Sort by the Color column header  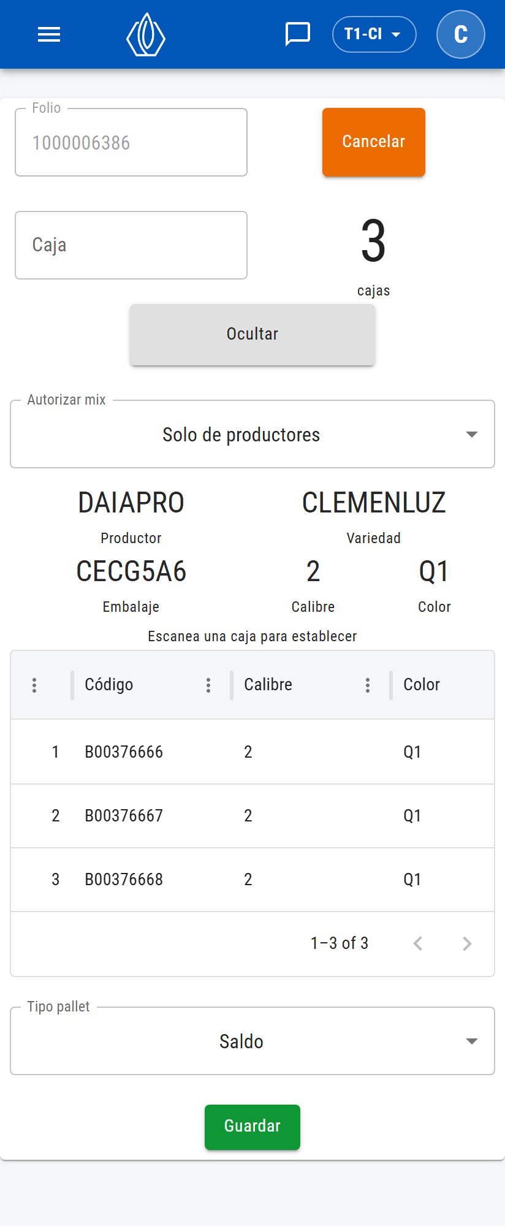coord(422,685)
